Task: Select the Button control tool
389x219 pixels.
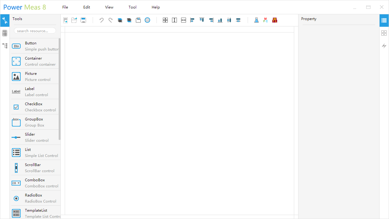Action: 35,46
